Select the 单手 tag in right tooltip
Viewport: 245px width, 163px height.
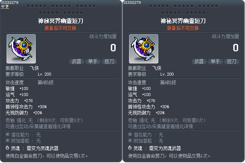click(x=215, y=61)
